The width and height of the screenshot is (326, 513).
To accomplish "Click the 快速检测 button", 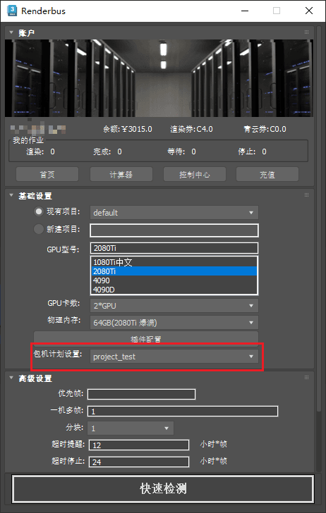I will [163, 489].
